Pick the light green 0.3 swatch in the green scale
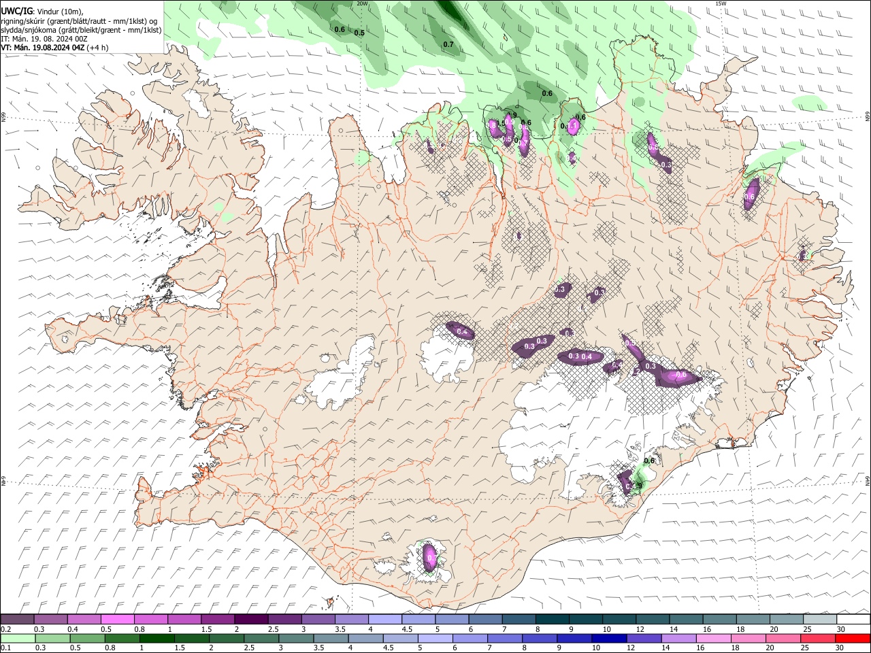Viewport: 871px width, 653px height. click(52, 638)
